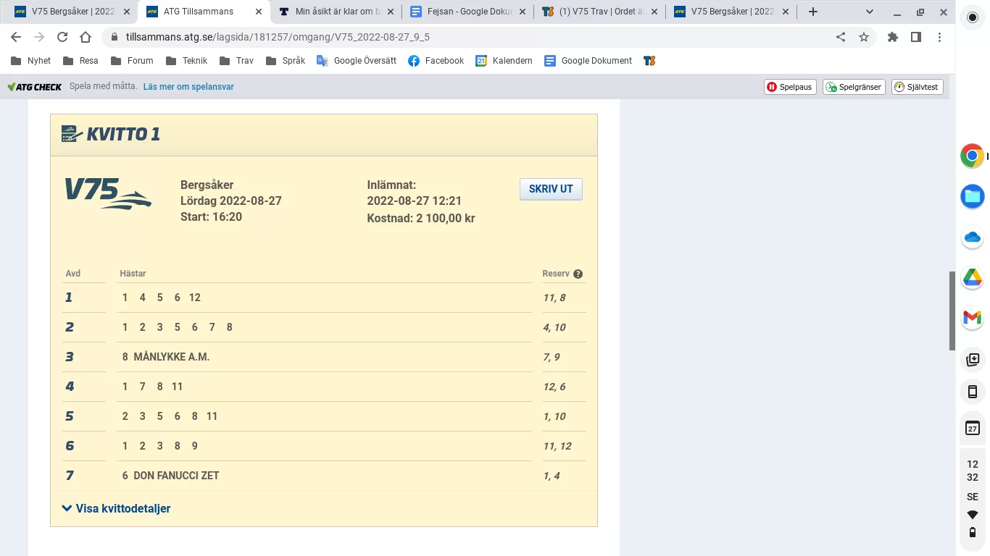Click the Spelpaus button
The width and height of the screenshot is (990, 556).
click(x=789, y=86)
